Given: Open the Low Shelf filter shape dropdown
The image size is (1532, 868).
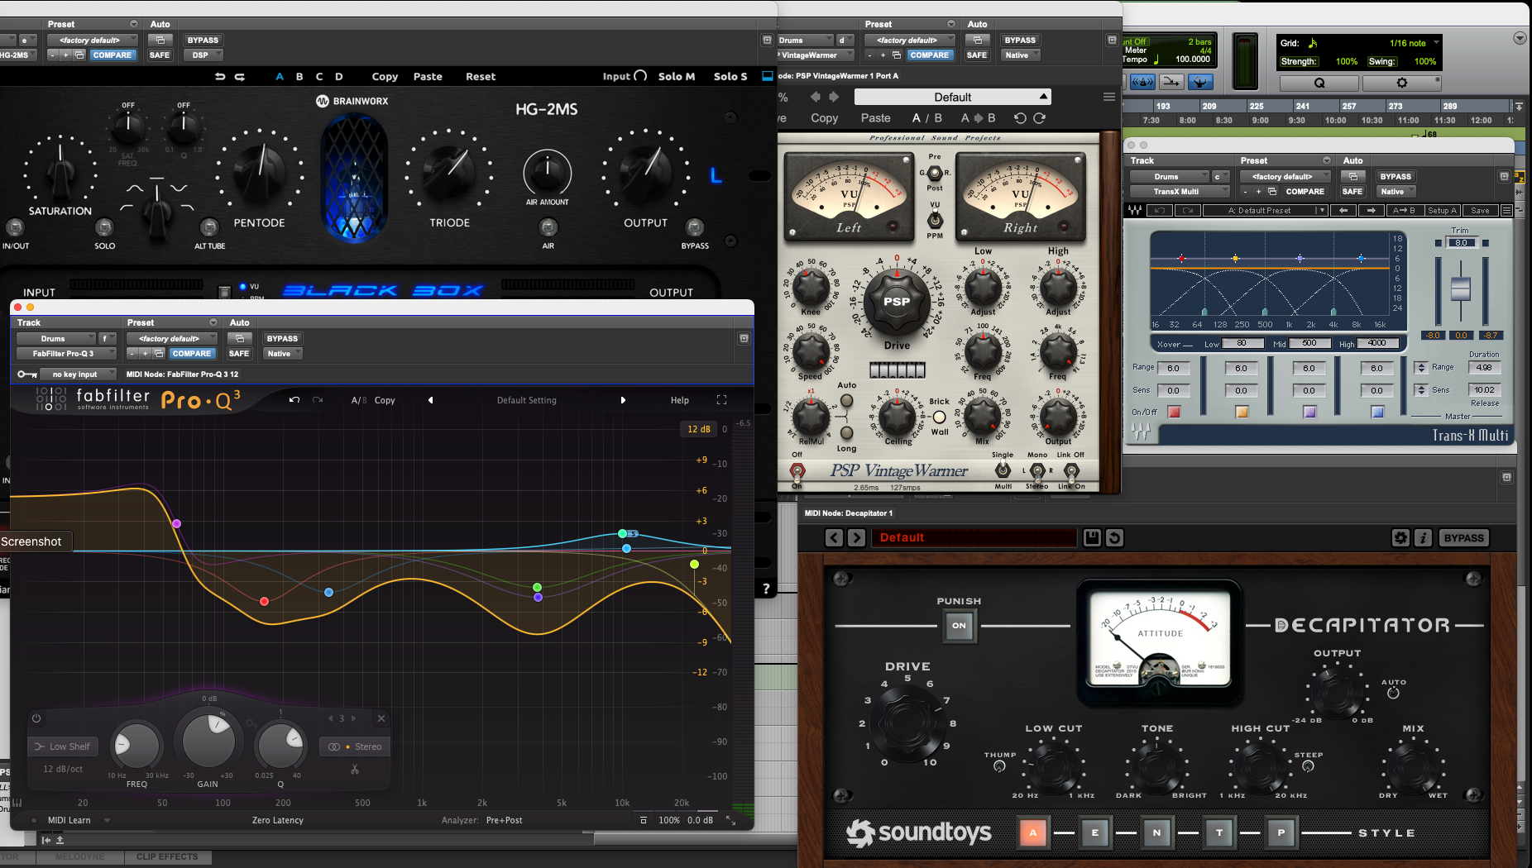Looking at the screenshot, I should click(63, 746).
